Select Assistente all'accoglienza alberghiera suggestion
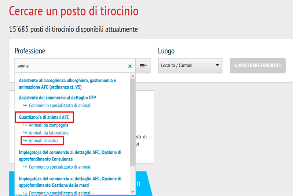The image size is (293, 196). click(67, 83)
